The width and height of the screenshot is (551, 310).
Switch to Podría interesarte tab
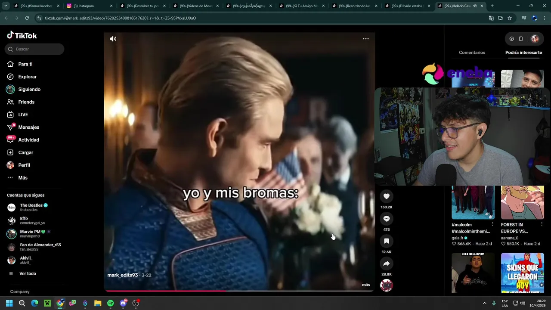tap(523, 53)
